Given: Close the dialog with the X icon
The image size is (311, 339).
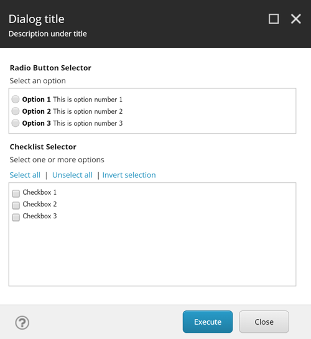Looking at the screenshot, I should (x=296, y=19).
